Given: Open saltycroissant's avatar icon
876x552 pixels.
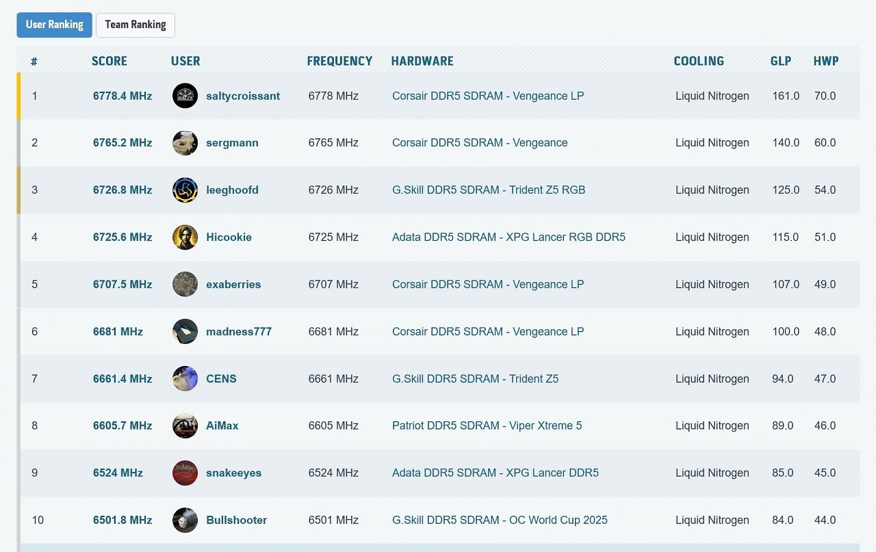Looking at the screenshot, I should pyautogui.click(x=185, y=96).
